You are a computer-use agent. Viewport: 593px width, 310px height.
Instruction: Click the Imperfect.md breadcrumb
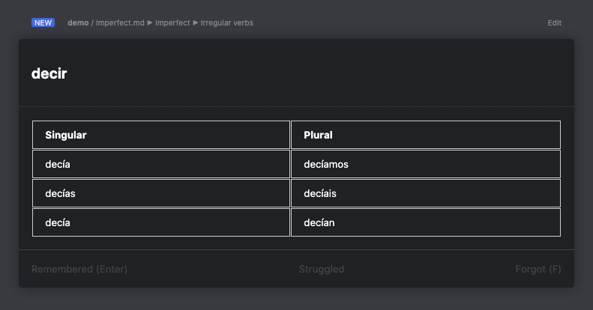(x=120, y=23)
